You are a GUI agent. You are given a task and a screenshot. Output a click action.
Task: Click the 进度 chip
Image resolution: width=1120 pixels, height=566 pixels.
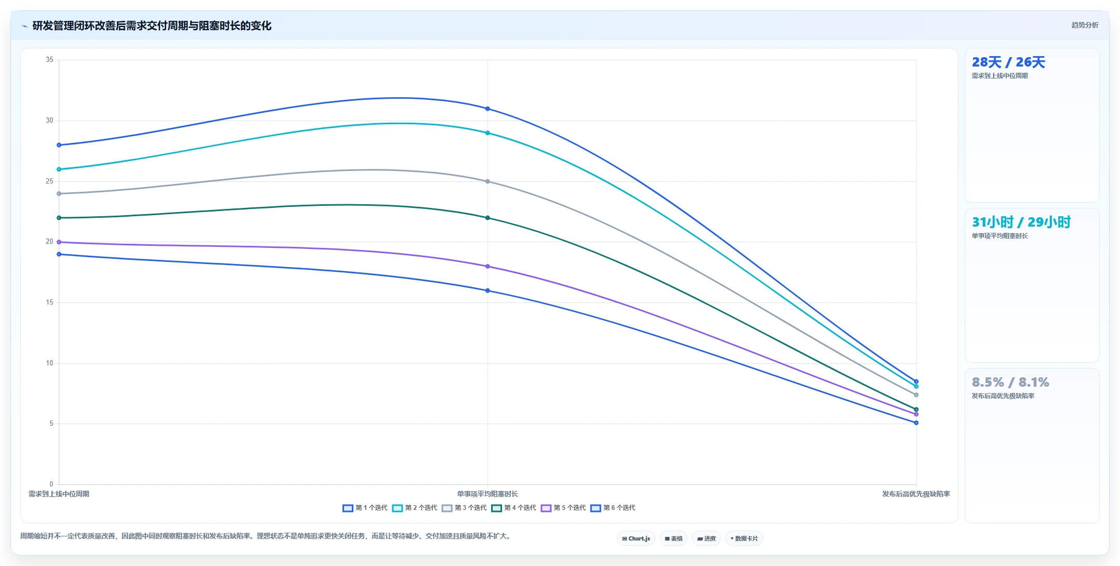706,538
